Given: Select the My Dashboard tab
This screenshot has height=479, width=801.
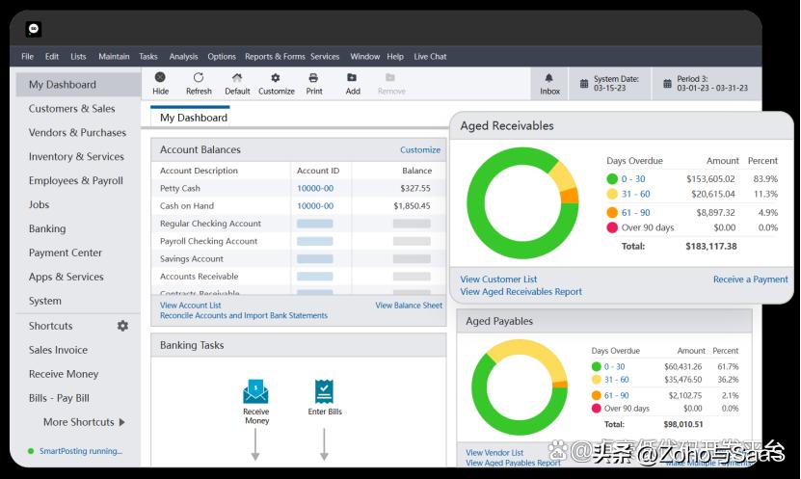Looking at the screenshot, I should [x=194, y=118].
